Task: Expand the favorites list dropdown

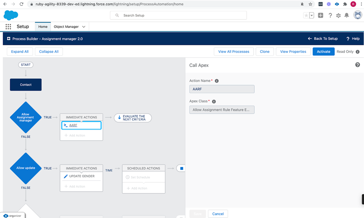Action: coord(311,16)
